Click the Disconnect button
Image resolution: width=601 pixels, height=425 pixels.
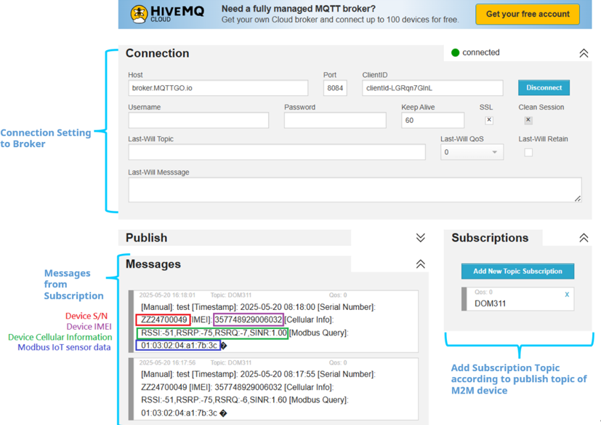pos(544,87)
